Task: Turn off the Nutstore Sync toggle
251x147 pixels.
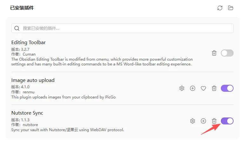Action: [227, 121]
